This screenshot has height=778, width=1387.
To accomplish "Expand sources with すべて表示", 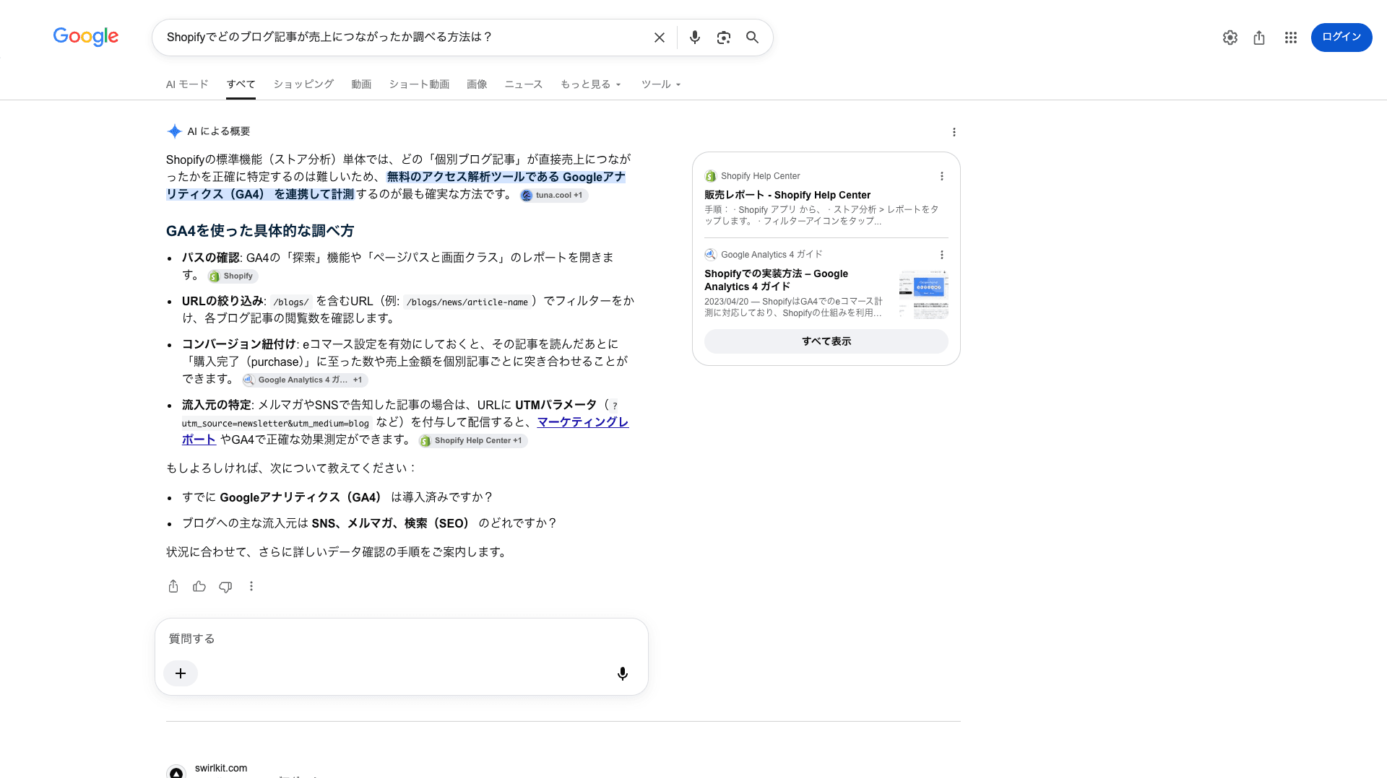I will (x=826, y=341).
